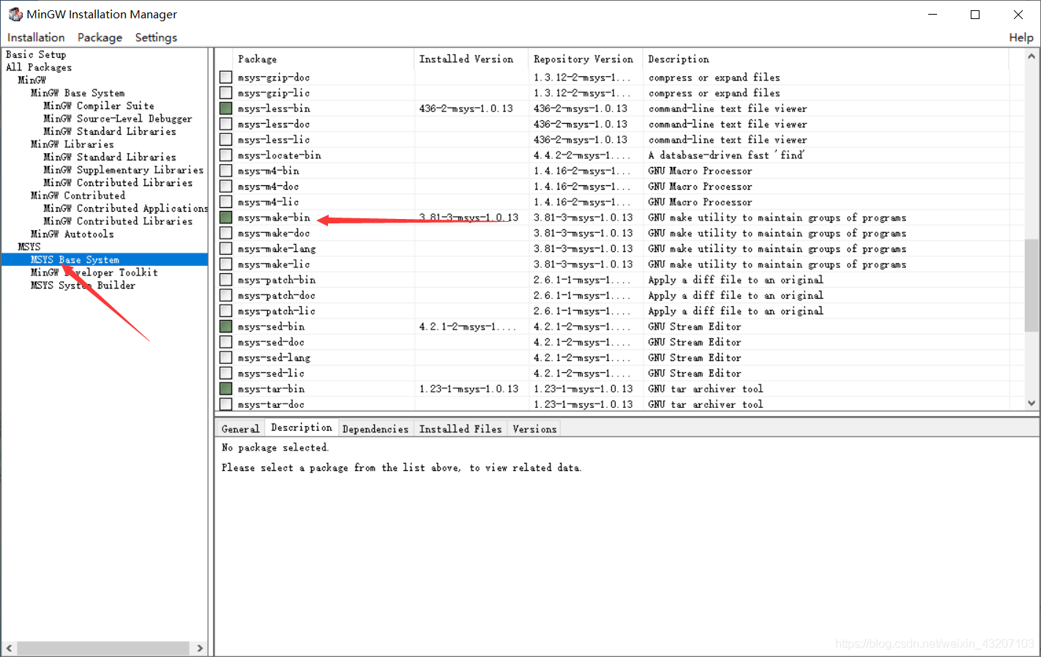Toggle checkbox for msys-m4-lic

[x=225, y=201]
